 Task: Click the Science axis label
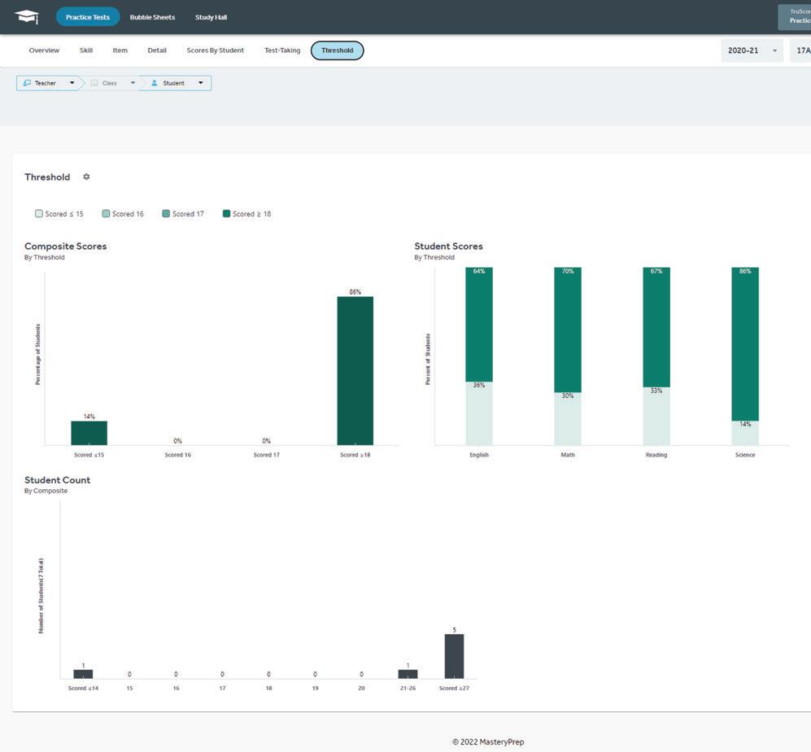pyautogui.click(x=745, y=455)
